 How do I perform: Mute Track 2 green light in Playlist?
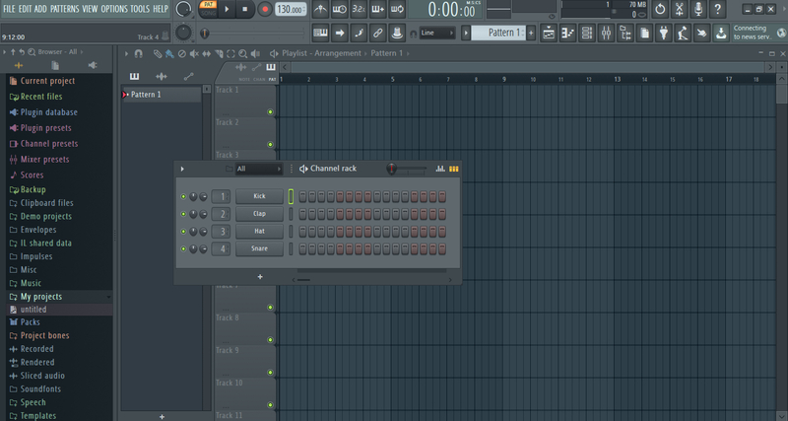pos(270,144)
